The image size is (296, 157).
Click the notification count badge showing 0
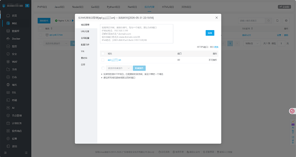[27, 6]
